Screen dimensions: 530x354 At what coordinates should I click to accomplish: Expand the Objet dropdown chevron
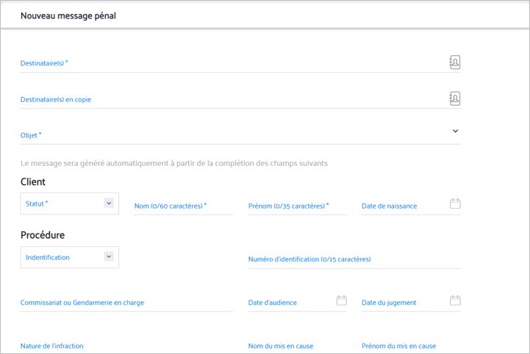(x=455, y=131)
